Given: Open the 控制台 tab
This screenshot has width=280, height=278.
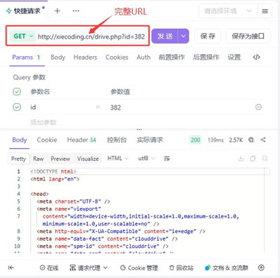Looking at the screenshot, I should [x=117, y=140].
